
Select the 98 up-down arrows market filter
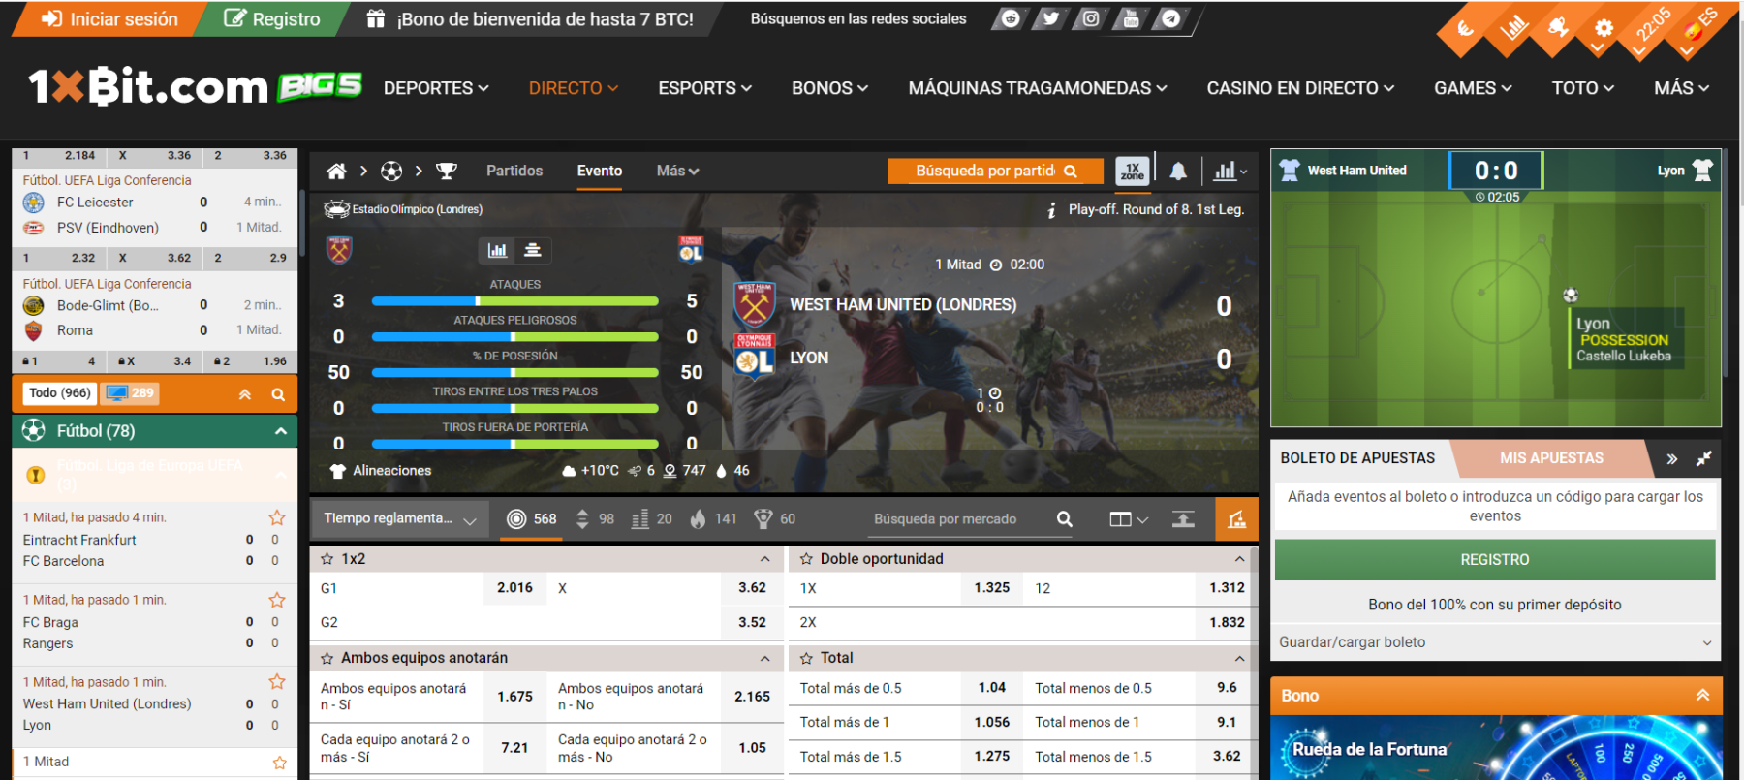595,519
